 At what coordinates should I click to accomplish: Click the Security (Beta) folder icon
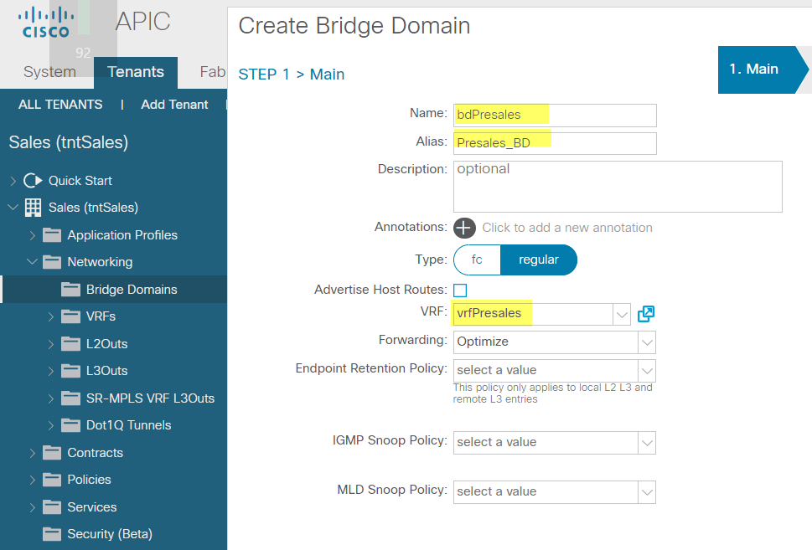[x=52, y=534]
